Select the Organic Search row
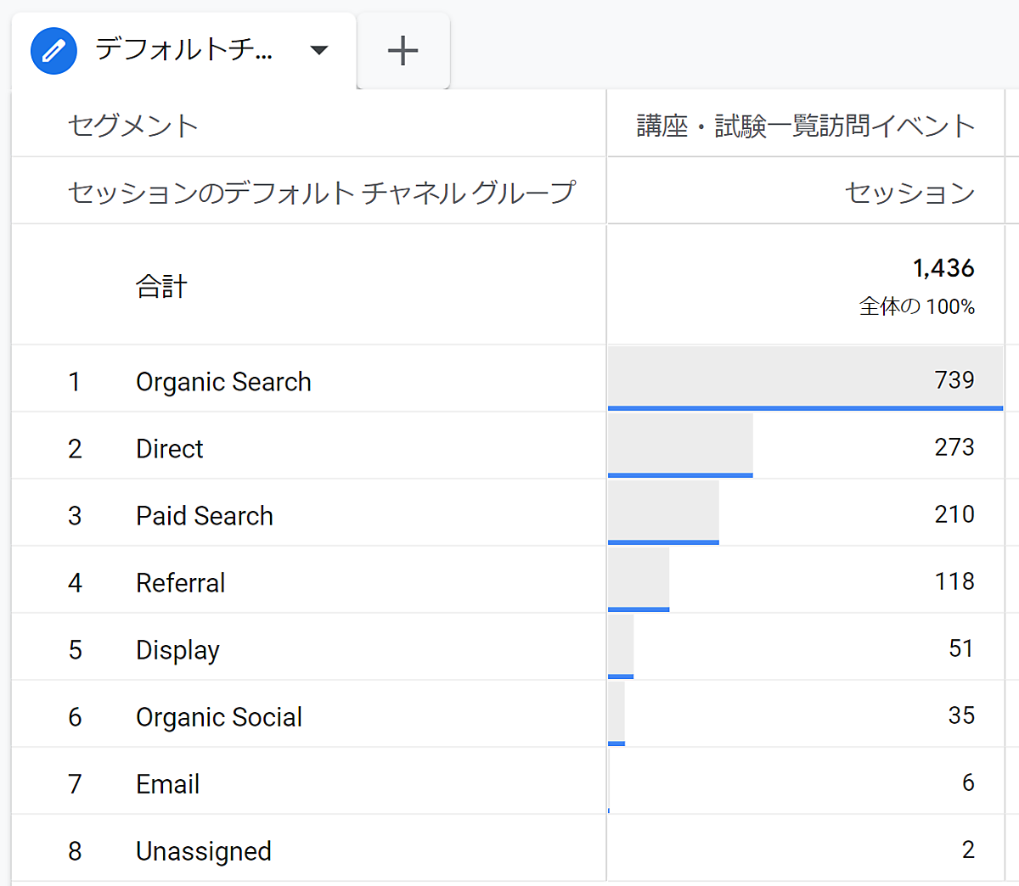This screenshot has width=1019, height=886. coord(223,382)
